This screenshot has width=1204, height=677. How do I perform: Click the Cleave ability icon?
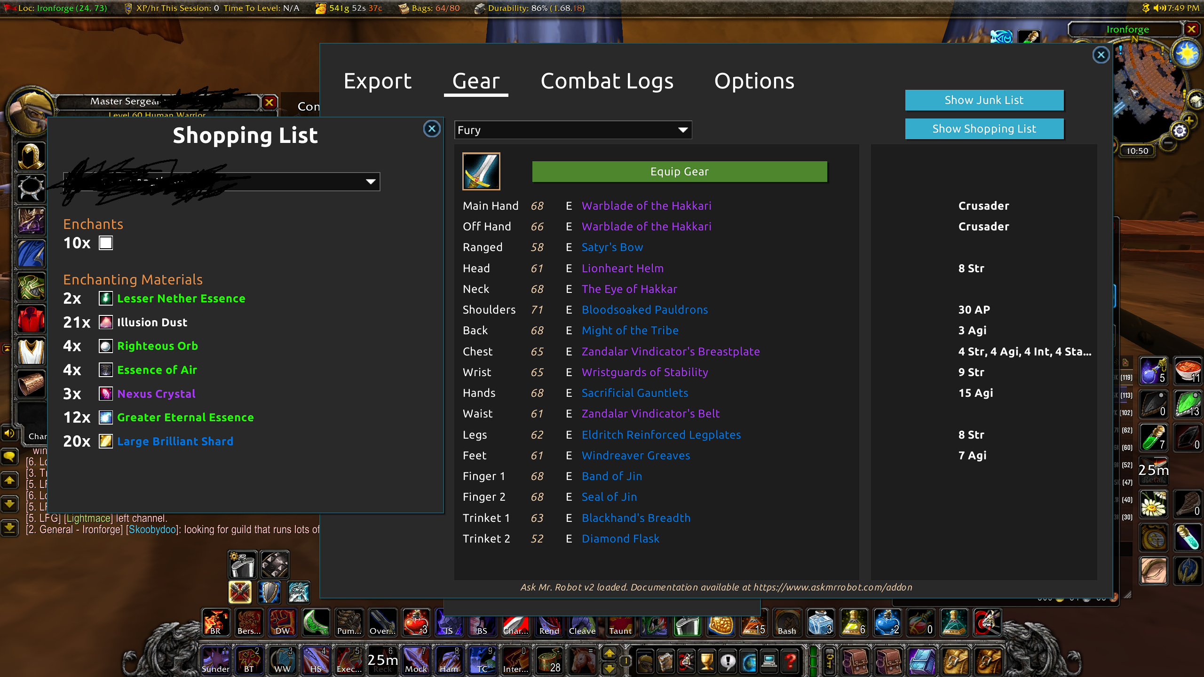582,625
